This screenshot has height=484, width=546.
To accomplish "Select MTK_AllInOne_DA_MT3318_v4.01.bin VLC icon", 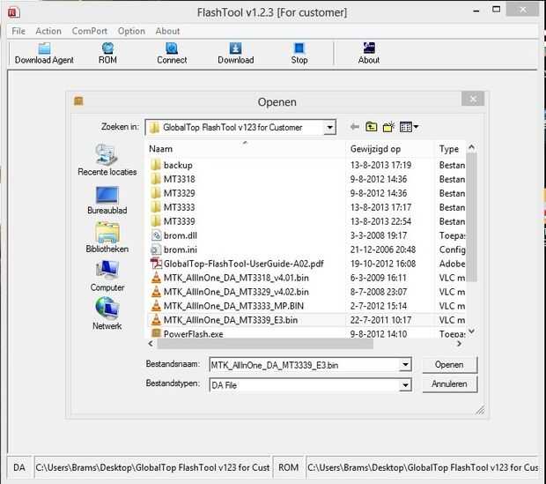I will [x=156, y=278].
